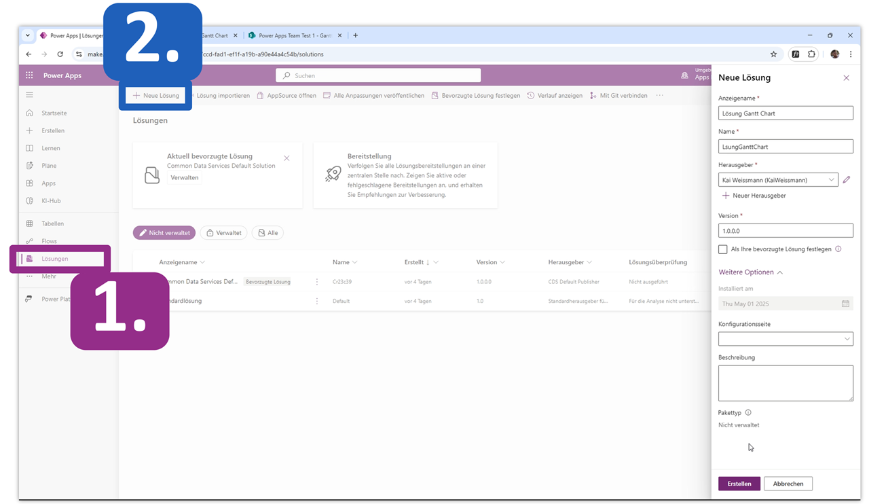Open more options for the Cr23c39 solution row
869x504 pixels.
(317, 282)
